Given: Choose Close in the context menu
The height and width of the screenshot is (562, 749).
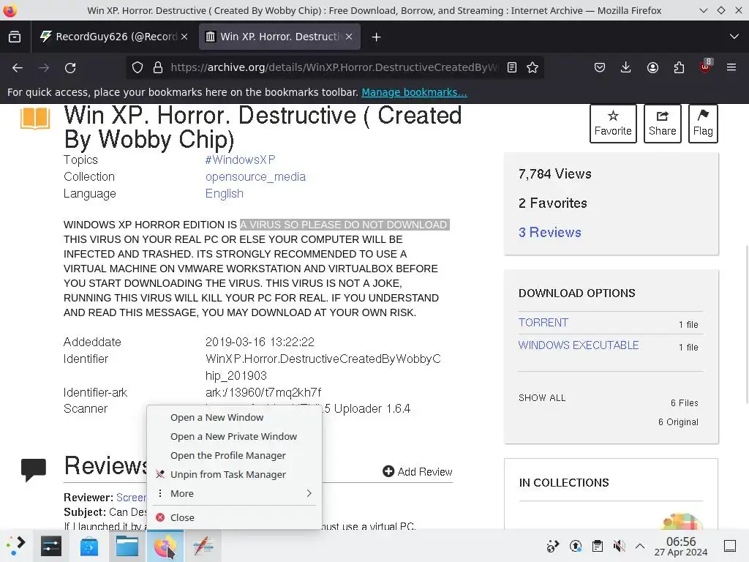Looking at the screenshot, I should point(234,517).
